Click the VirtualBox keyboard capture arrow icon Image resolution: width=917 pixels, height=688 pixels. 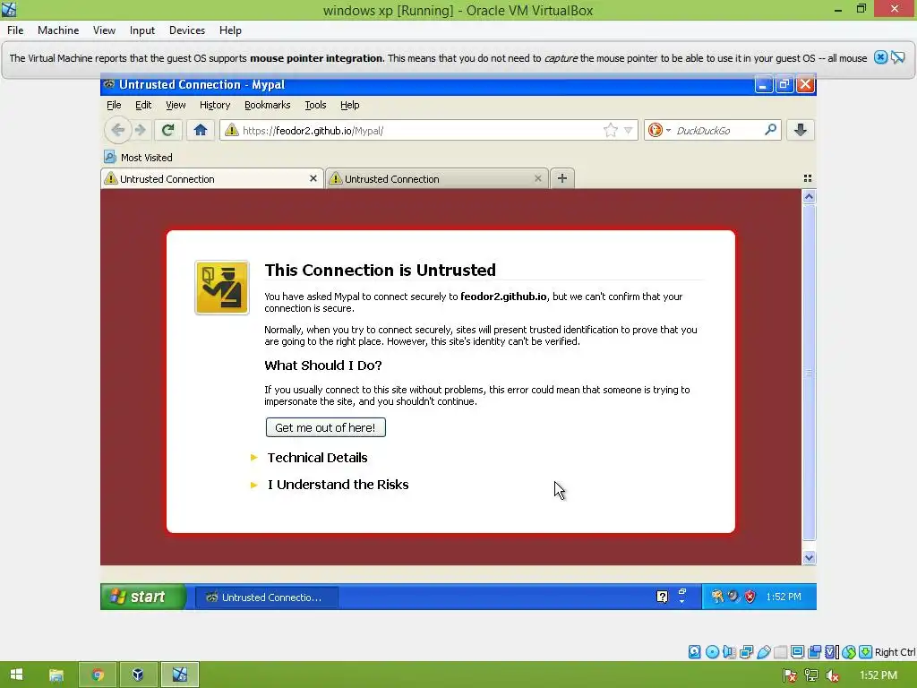[866, 652]
